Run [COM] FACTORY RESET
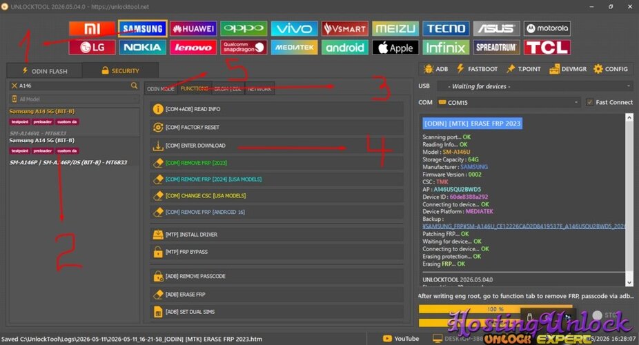Image resolution: width=639 pixels, height=345 pixels. click(277, 127)
